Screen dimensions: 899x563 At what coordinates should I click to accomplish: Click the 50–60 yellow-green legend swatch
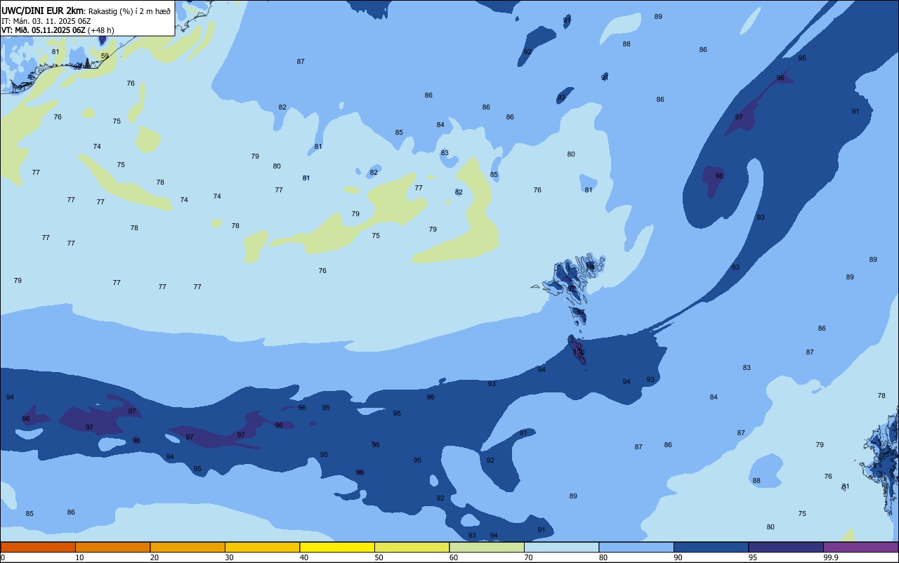tap(412, 548)
